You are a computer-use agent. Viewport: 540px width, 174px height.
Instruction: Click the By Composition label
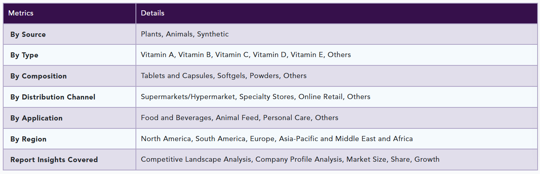(x=39, y=76)
